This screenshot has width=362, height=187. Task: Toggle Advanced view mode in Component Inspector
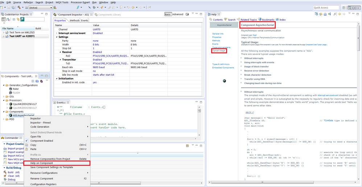pos(178,14)
